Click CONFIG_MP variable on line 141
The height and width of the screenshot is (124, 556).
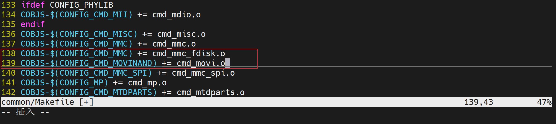(x=82, y=83)
